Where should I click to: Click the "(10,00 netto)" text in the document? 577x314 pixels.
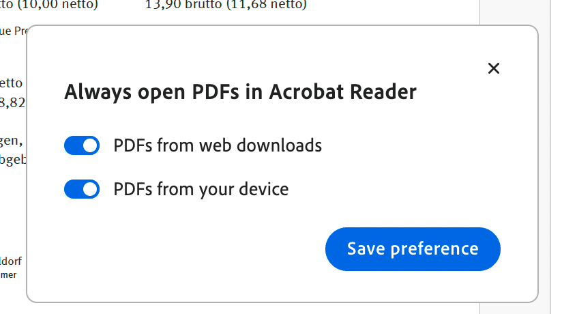coord(55,5)
